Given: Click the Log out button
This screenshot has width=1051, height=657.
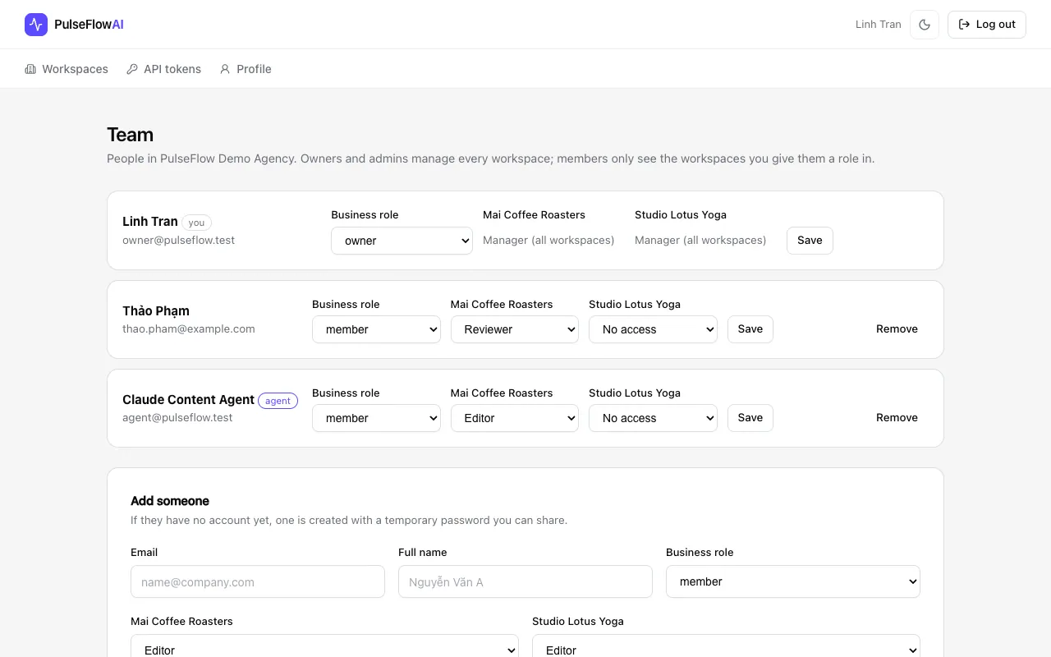Looking at the screenshot, I should coord(987,25).
